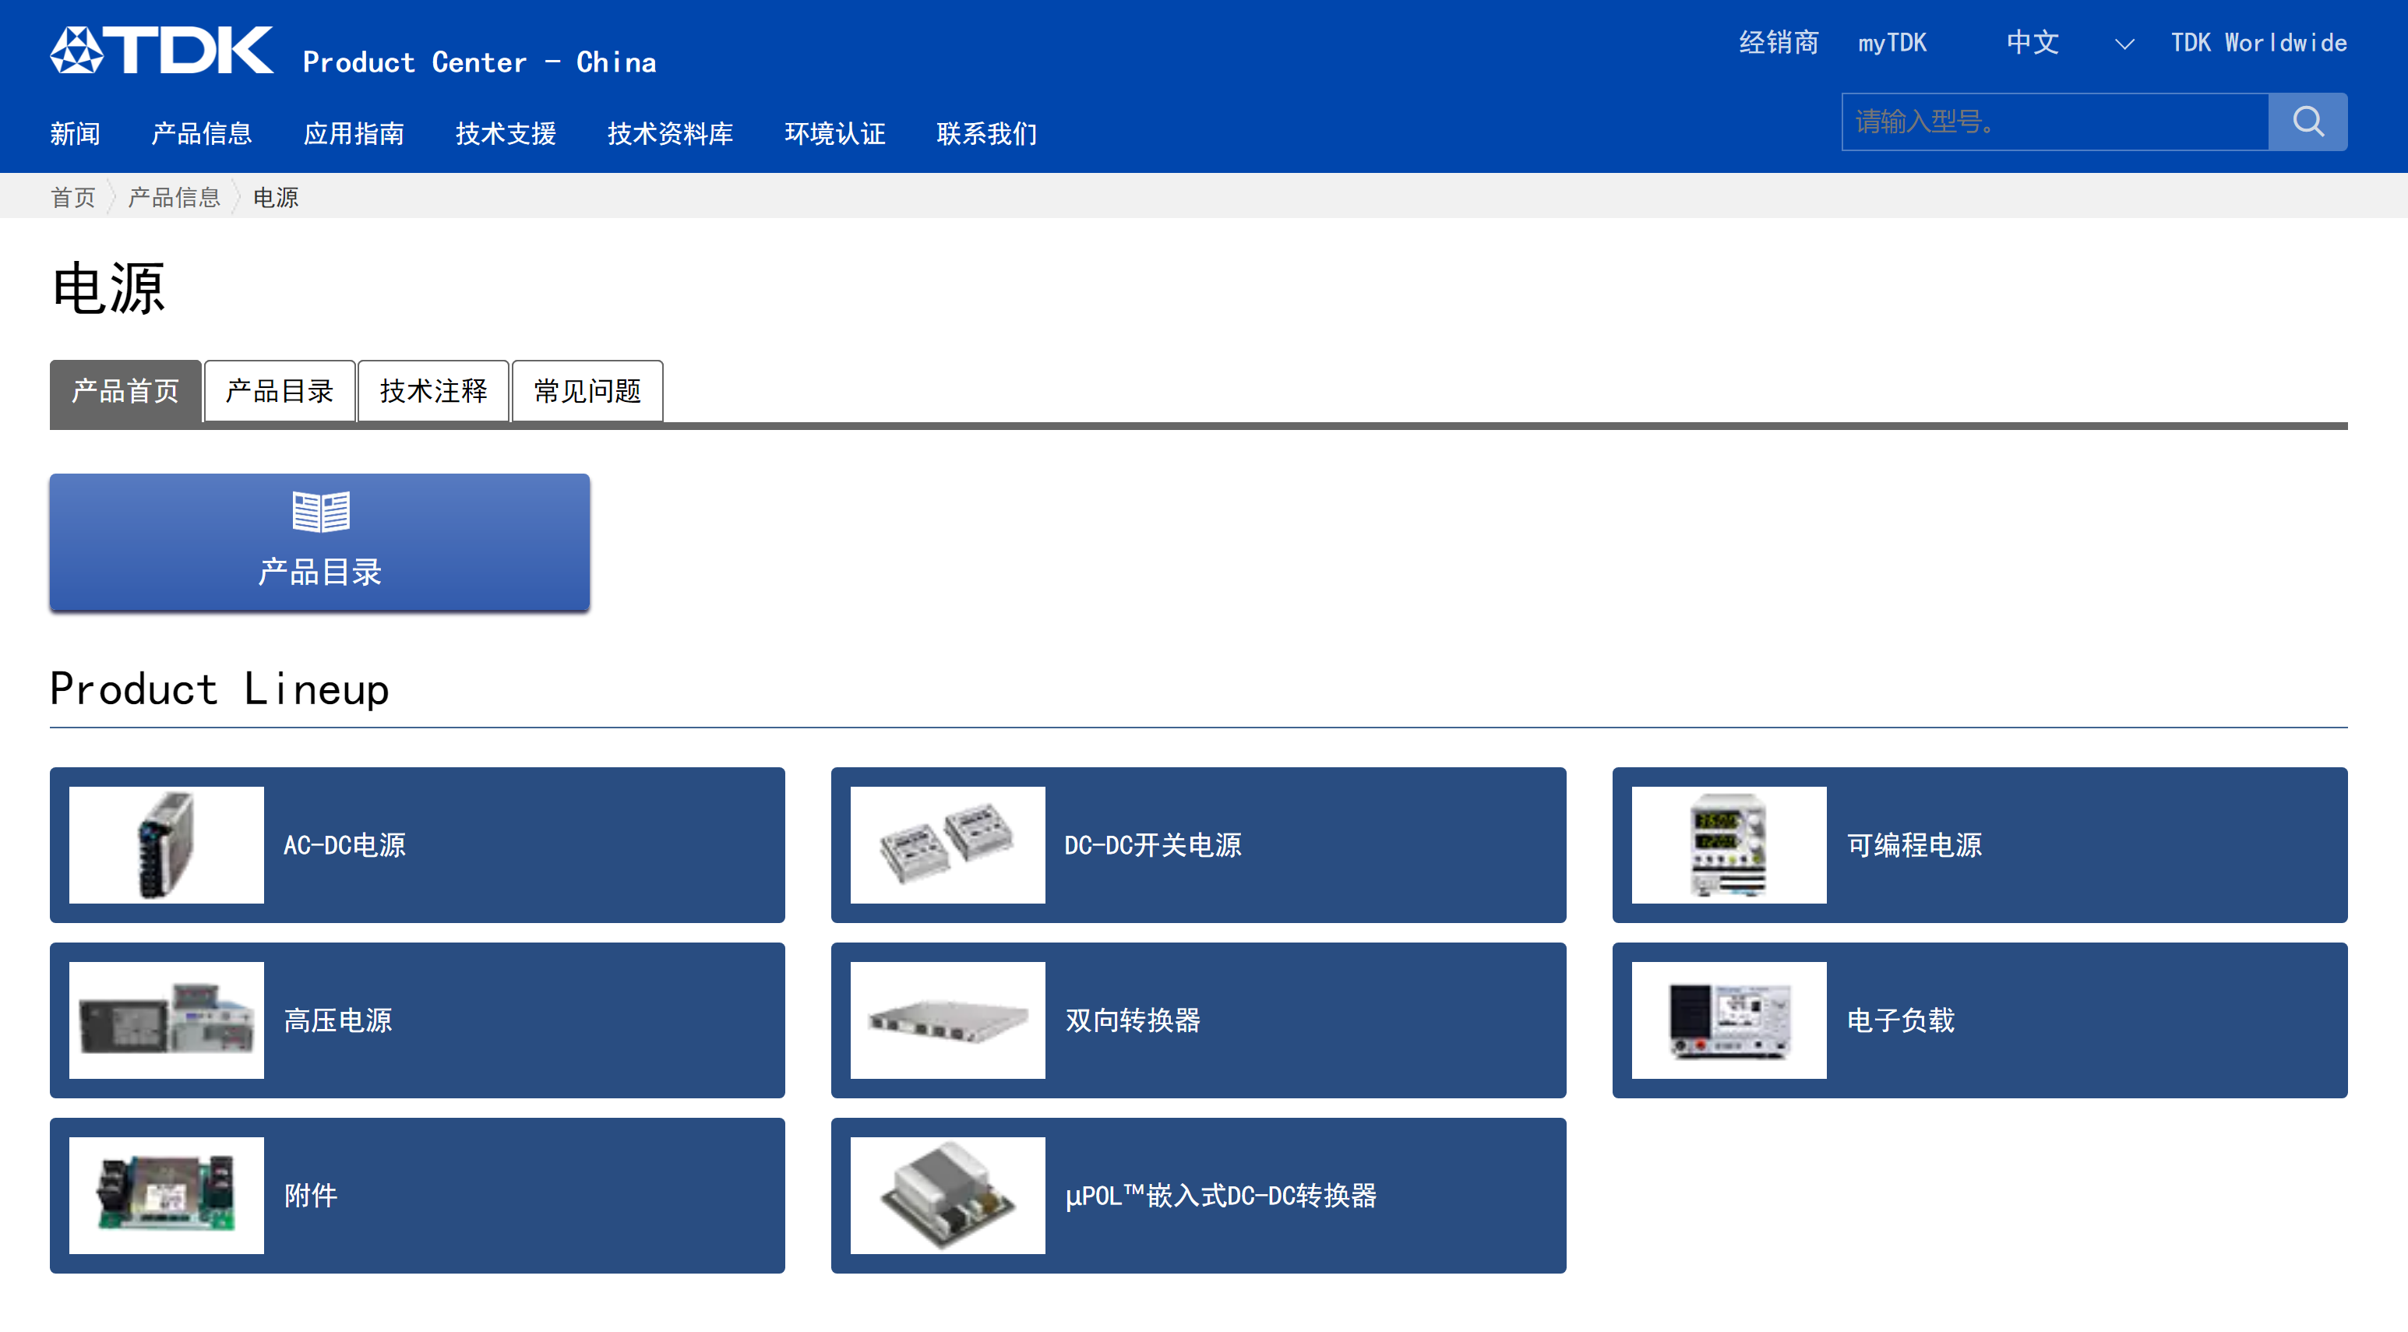This screenshot has width=2408, height=1332.
Task: Click the TDK logo
Action: 162,50
